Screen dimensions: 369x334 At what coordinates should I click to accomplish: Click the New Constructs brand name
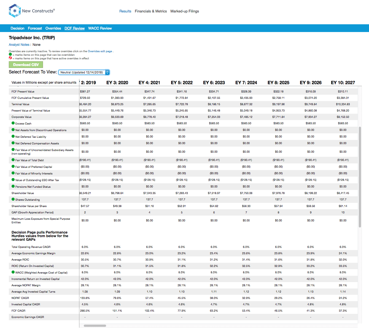click(x=38, y=11)
